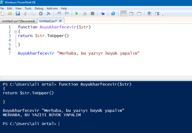Image resolution: width=192 pixels, height=133 pixels.
Task: Close the Untitled2.ps1 tab
Action: (60, 21)
